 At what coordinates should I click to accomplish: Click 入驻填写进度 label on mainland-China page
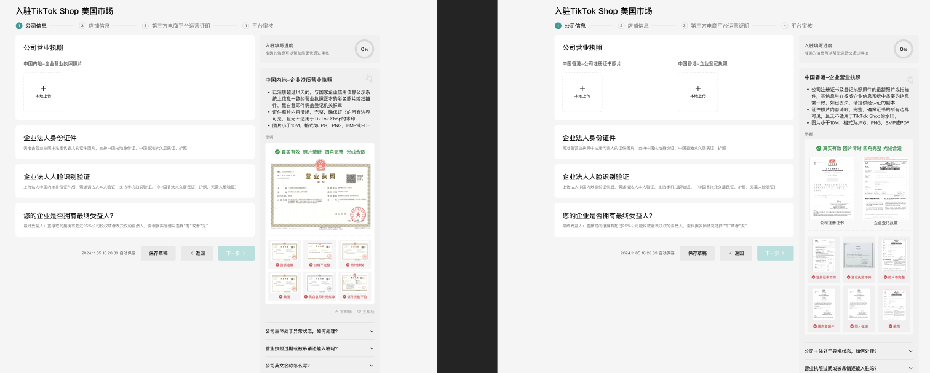point(279,45)
